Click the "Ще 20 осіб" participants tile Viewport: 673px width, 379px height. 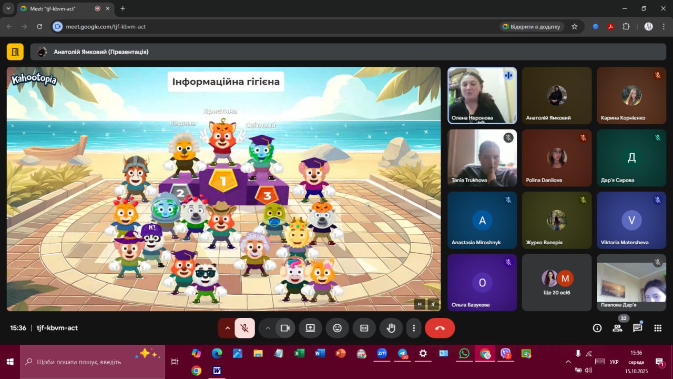pyautogui.click(x=557, y=283)
